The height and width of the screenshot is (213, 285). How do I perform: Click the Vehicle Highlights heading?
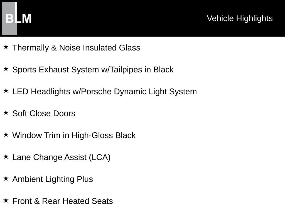pyautogui.click(x=240, y=18)
